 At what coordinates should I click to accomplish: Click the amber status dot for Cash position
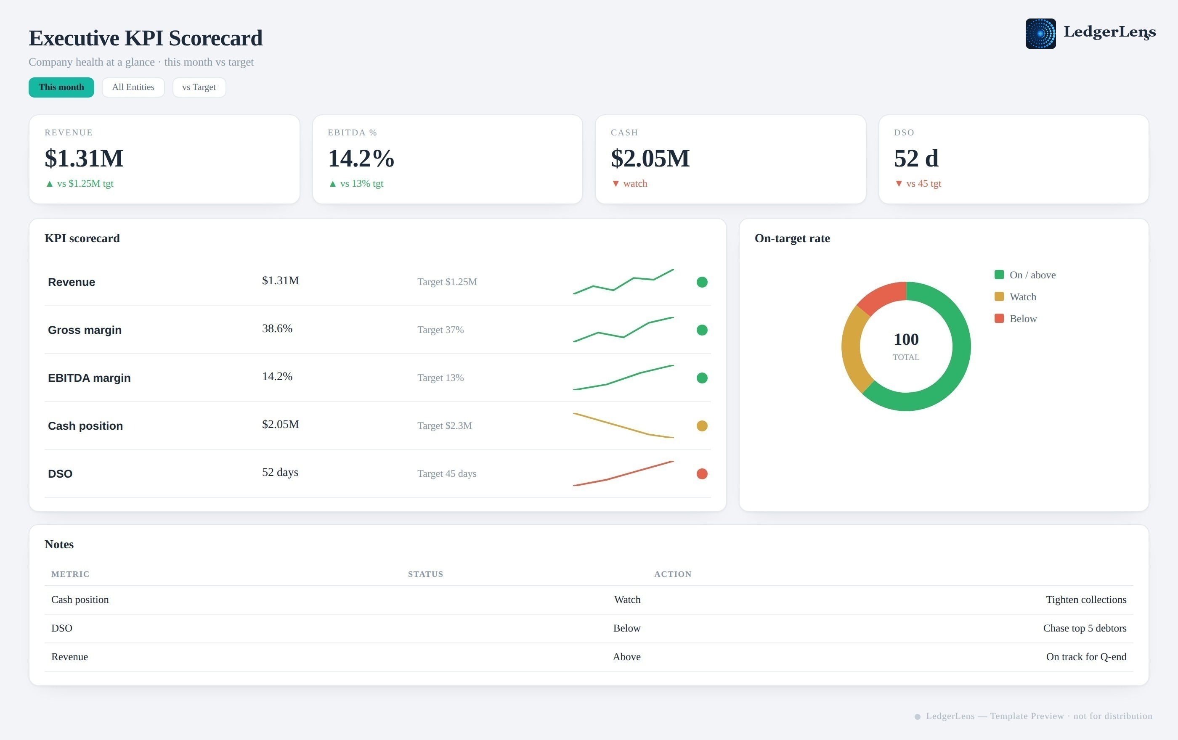pos(702,426)
